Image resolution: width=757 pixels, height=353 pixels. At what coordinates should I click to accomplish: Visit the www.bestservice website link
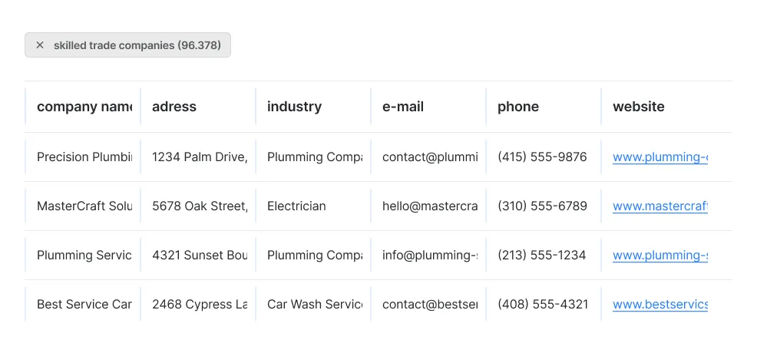[659, 305]
